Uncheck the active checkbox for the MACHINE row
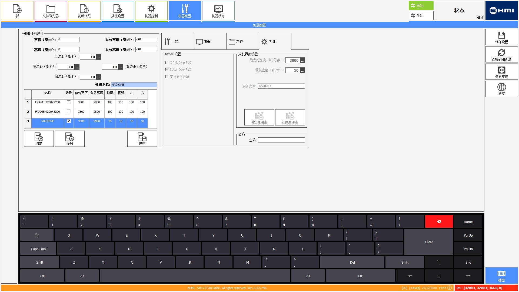The image size is (519, 292). [69, 121]
